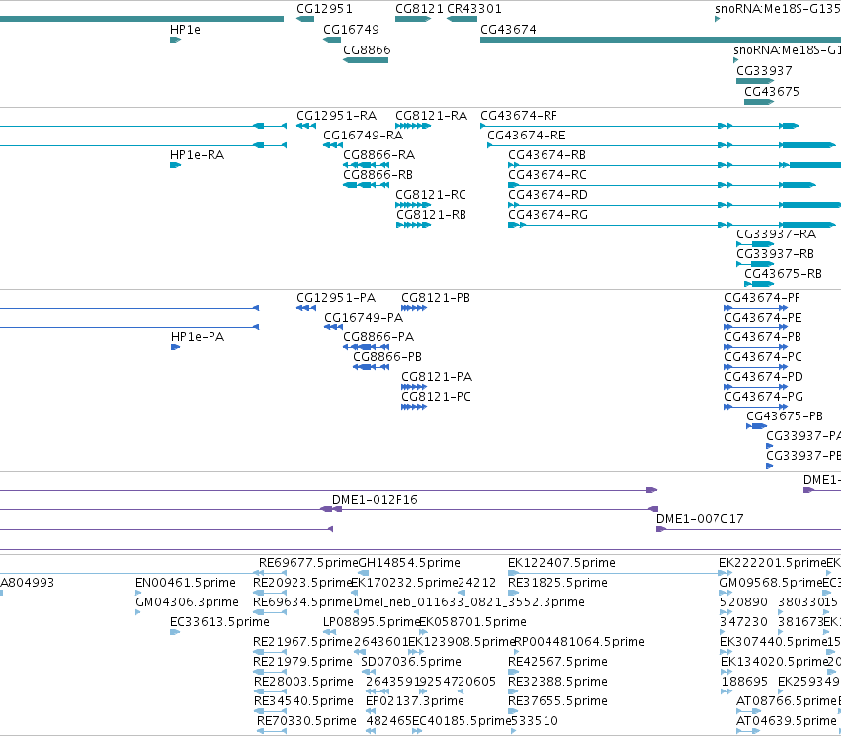Click the CG8866 gene glyph bar

click(366, 60)
